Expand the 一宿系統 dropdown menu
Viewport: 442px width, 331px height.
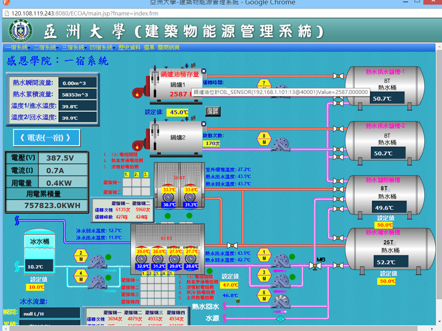coord(17,47)
